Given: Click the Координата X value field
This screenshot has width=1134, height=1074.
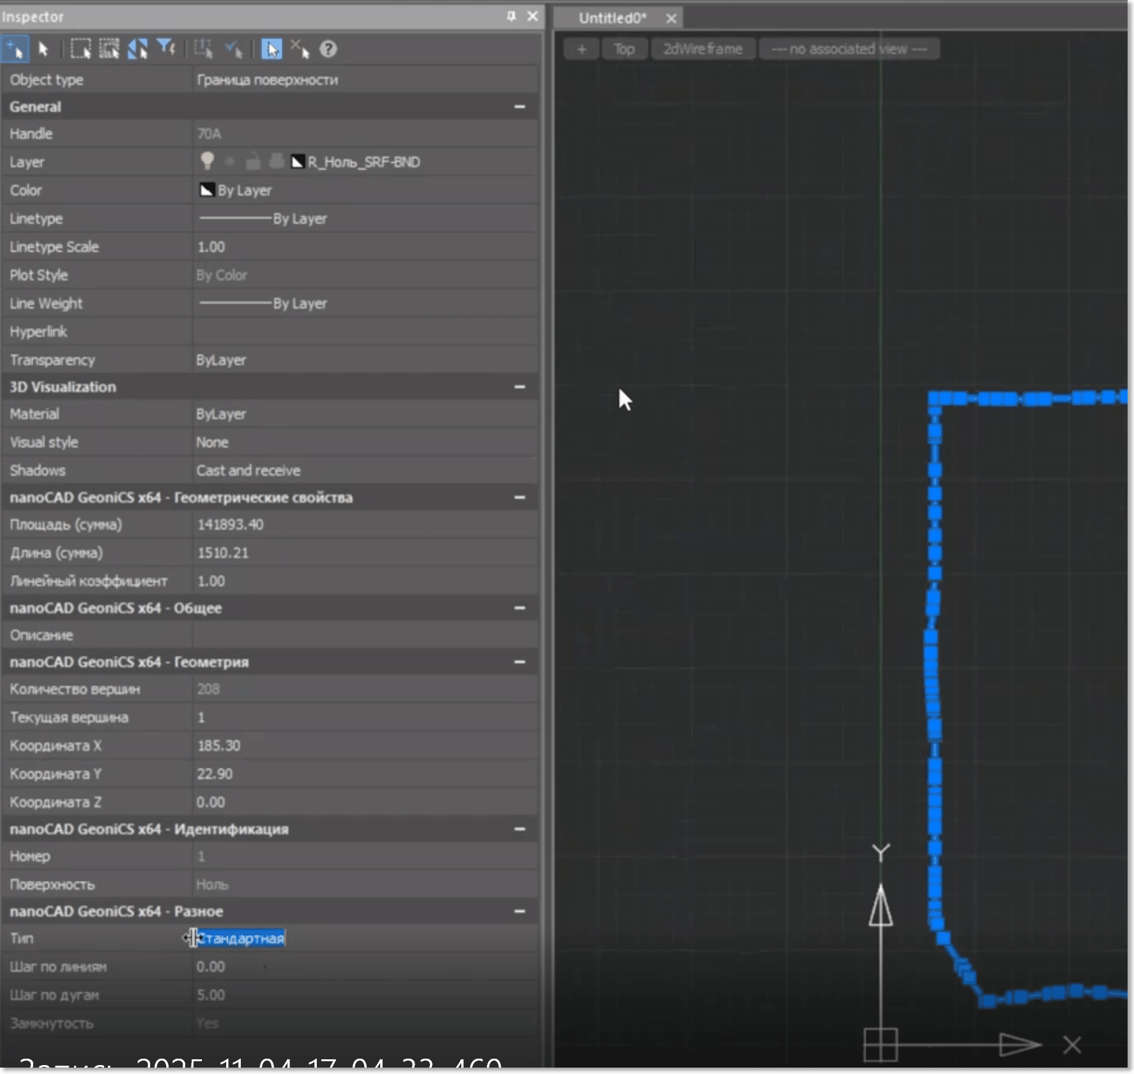Looking at the screenshot, I should (x=364, y=745).
